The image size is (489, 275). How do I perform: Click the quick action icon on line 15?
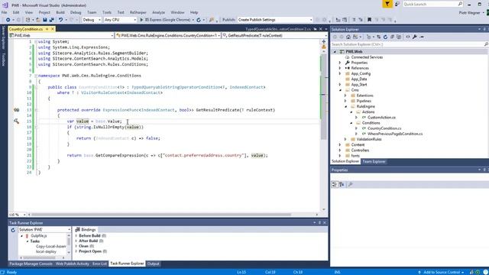(17, 121)
